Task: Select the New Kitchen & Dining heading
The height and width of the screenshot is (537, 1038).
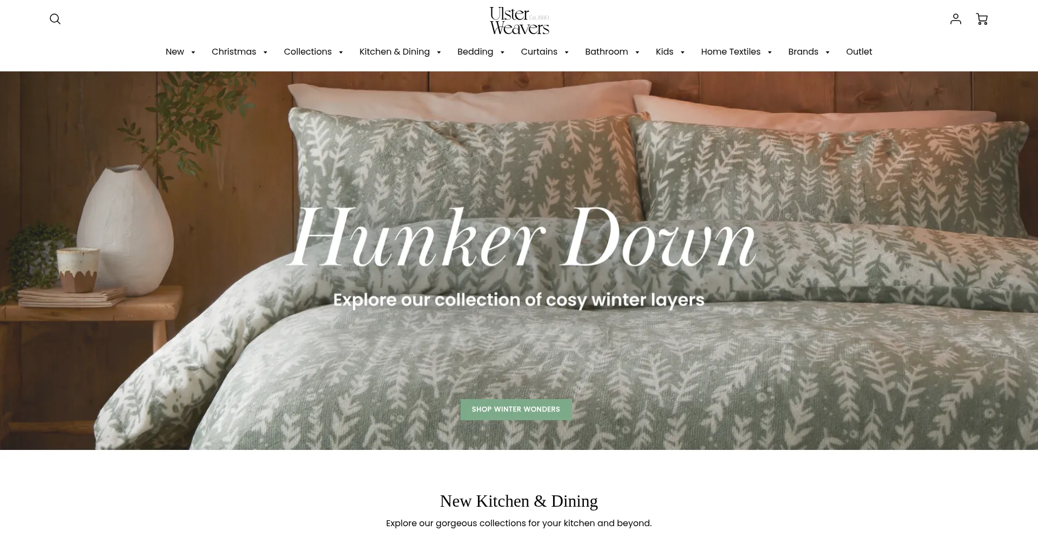Action: click(x=519, y=501)
